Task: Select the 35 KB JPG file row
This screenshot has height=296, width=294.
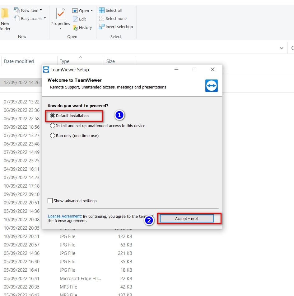Action: [68, 262]
